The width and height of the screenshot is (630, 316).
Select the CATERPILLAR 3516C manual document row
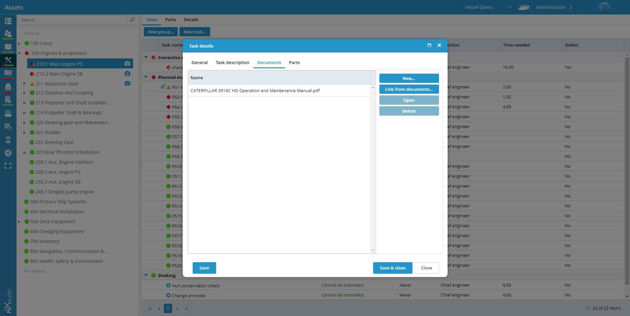[x=255, y=90]
